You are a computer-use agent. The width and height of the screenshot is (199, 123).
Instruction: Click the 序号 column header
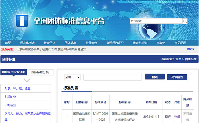[x=67, y=102]
